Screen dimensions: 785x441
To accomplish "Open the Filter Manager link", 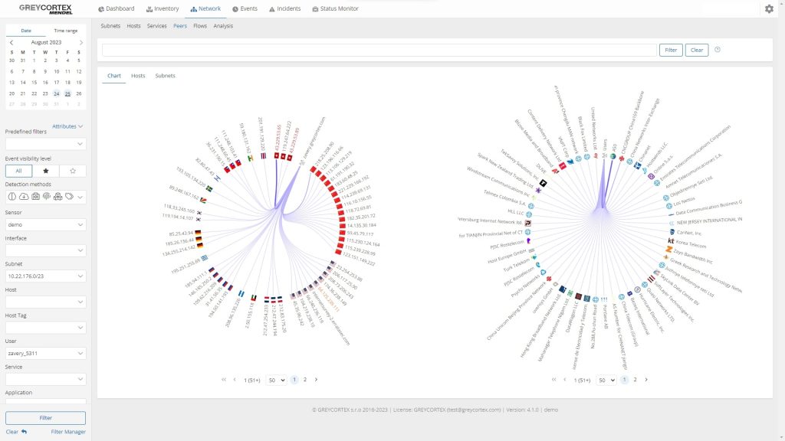I will click(68, 432).
